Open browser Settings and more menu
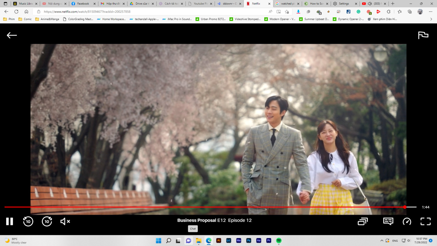This screenshot has width=437, height=246. coord(430,12)
